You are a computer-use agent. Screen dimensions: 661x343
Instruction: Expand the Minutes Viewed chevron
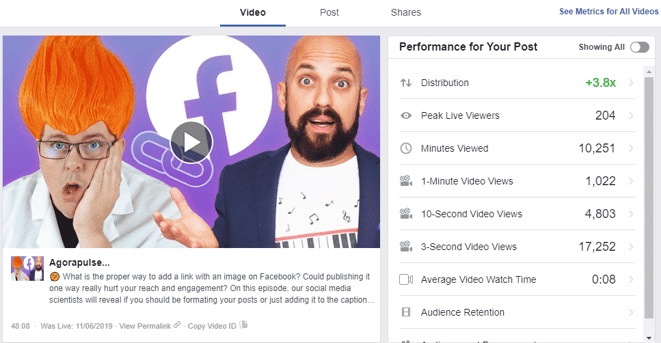pos(631,148)
